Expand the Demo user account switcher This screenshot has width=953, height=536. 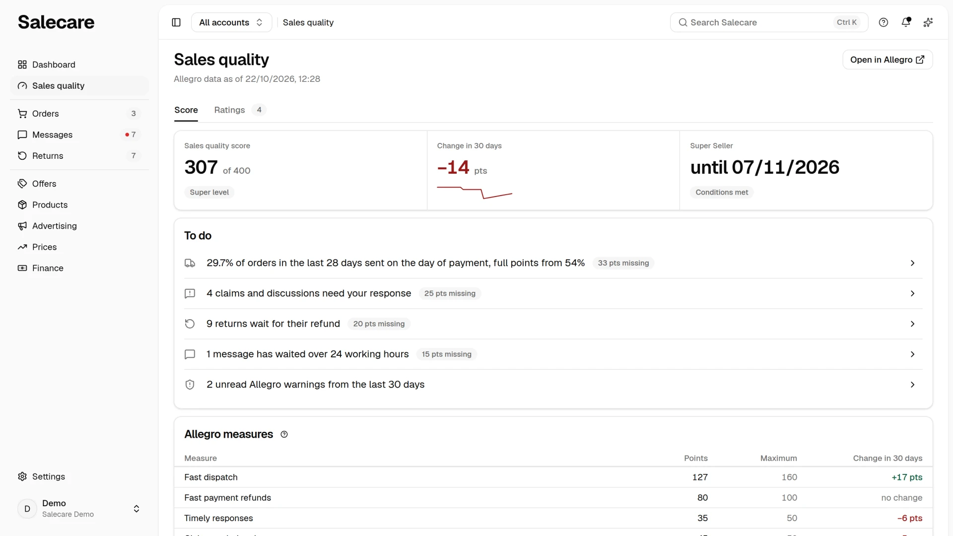pos(79,509)
